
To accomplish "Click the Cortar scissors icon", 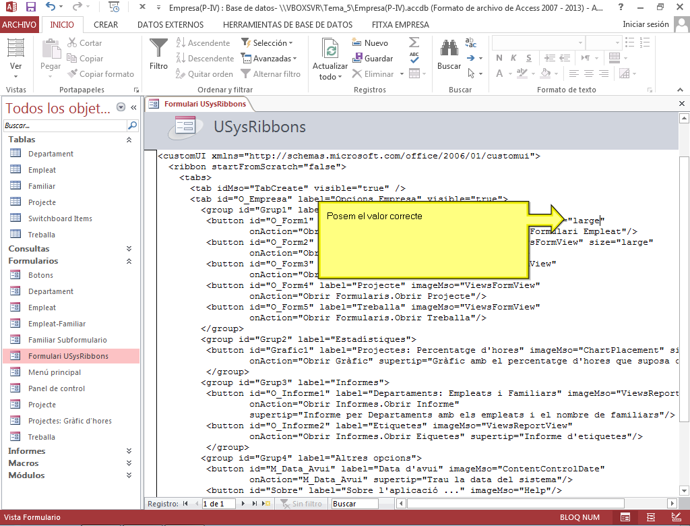I will tap(72, 42).
